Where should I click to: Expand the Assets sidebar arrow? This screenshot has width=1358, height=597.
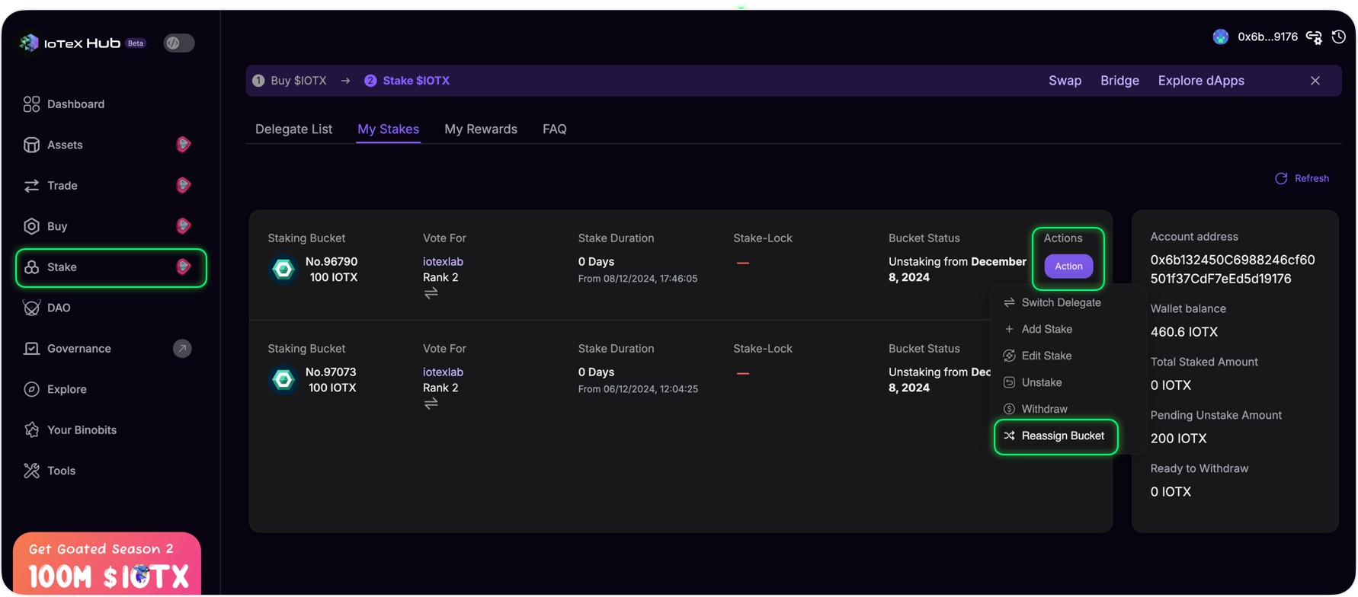click(x=183, y=145)
